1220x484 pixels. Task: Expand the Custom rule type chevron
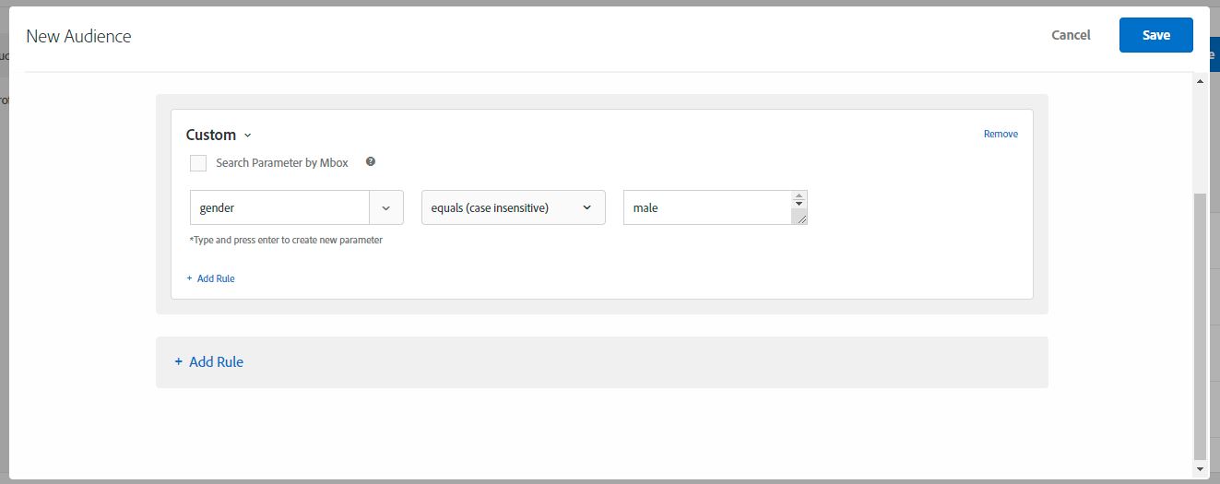(x=247, y=136)
